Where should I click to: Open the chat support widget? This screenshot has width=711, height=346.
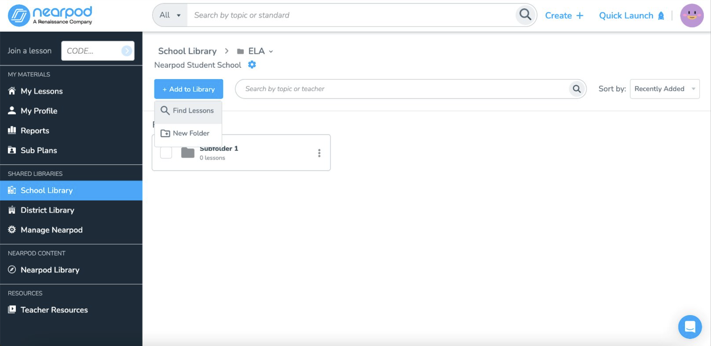pyautogui.click(x=690, y=327)
